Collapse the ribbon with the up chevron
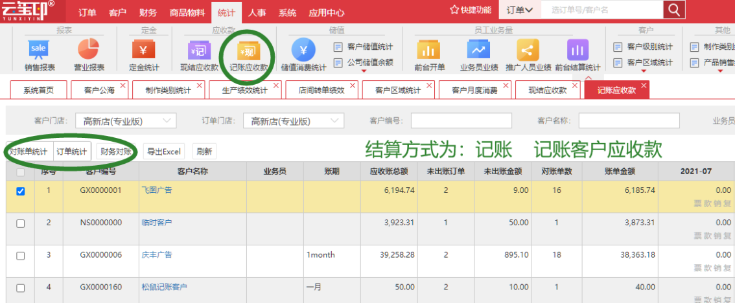 coord(589,78)
